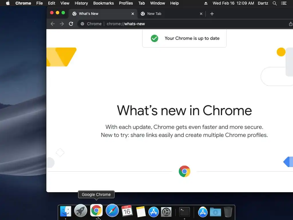Open the Chrome application menu
293x220 pixels.
click(23, 3)
